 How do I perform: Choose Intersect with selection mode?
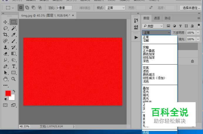pyautogui.click(x=40, y=8)
